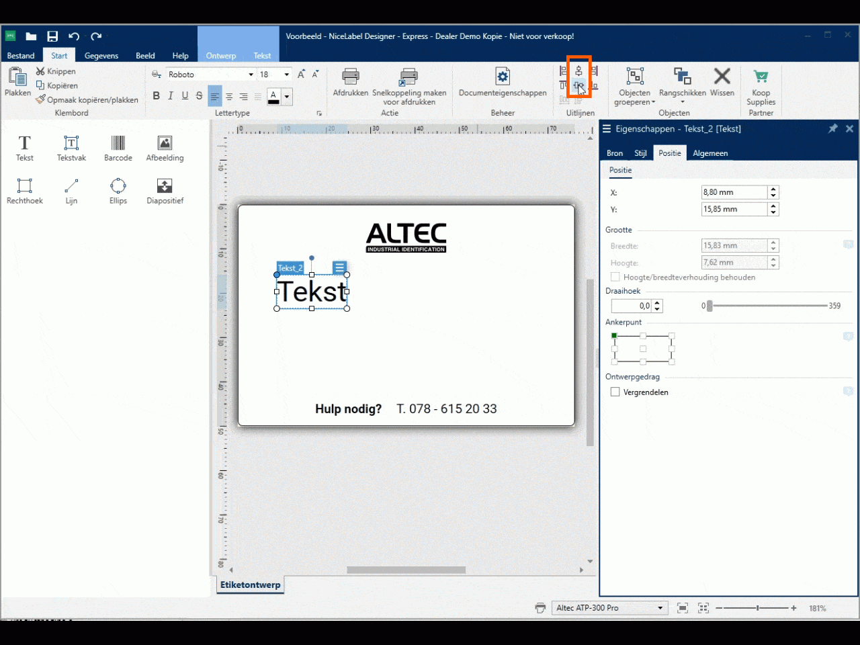Screen dimensions: 860x645
Task: Toggle italic formatting
Action: (x=171, y=96)
